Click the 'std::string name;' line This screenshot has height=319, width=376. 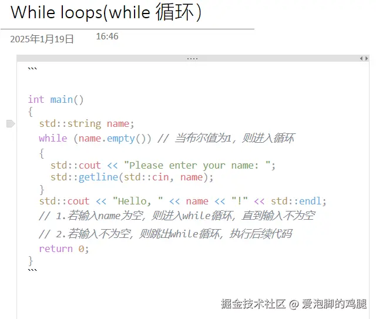coord(86,124)
